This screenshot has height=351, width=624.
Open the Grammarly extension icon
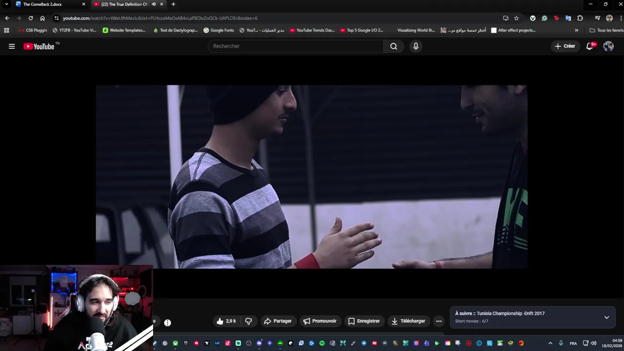coord(544,18)
